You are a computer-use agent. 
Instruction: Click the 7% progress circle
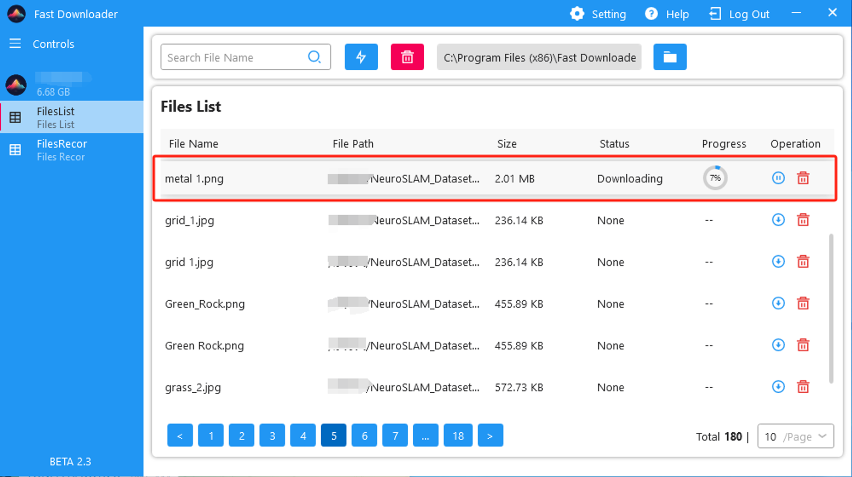tap(715, 178)
